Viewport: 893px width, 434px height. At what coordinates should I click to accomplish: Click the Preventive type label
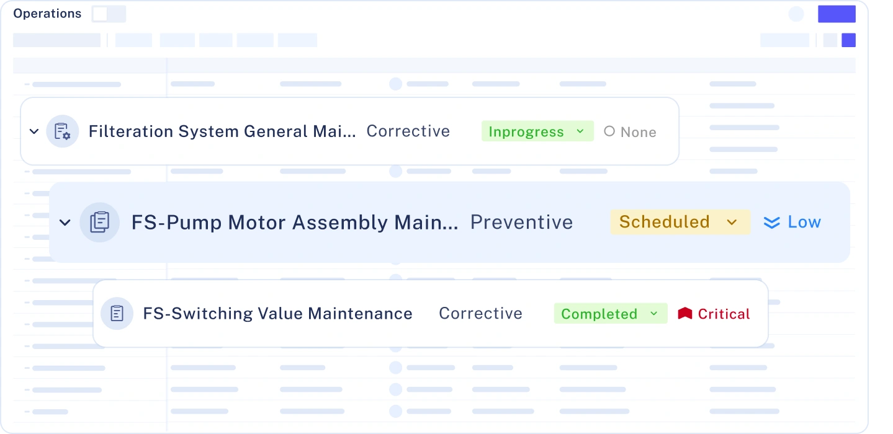point(521,222)
